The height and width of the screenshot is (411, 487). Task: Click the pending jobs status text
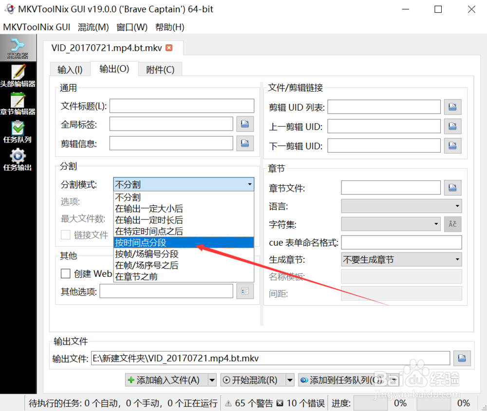123,403
